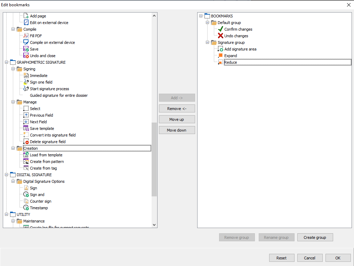Screen dimensions: 354x266
Task: Click the Delete signature field icon
Action: (26, 142)
